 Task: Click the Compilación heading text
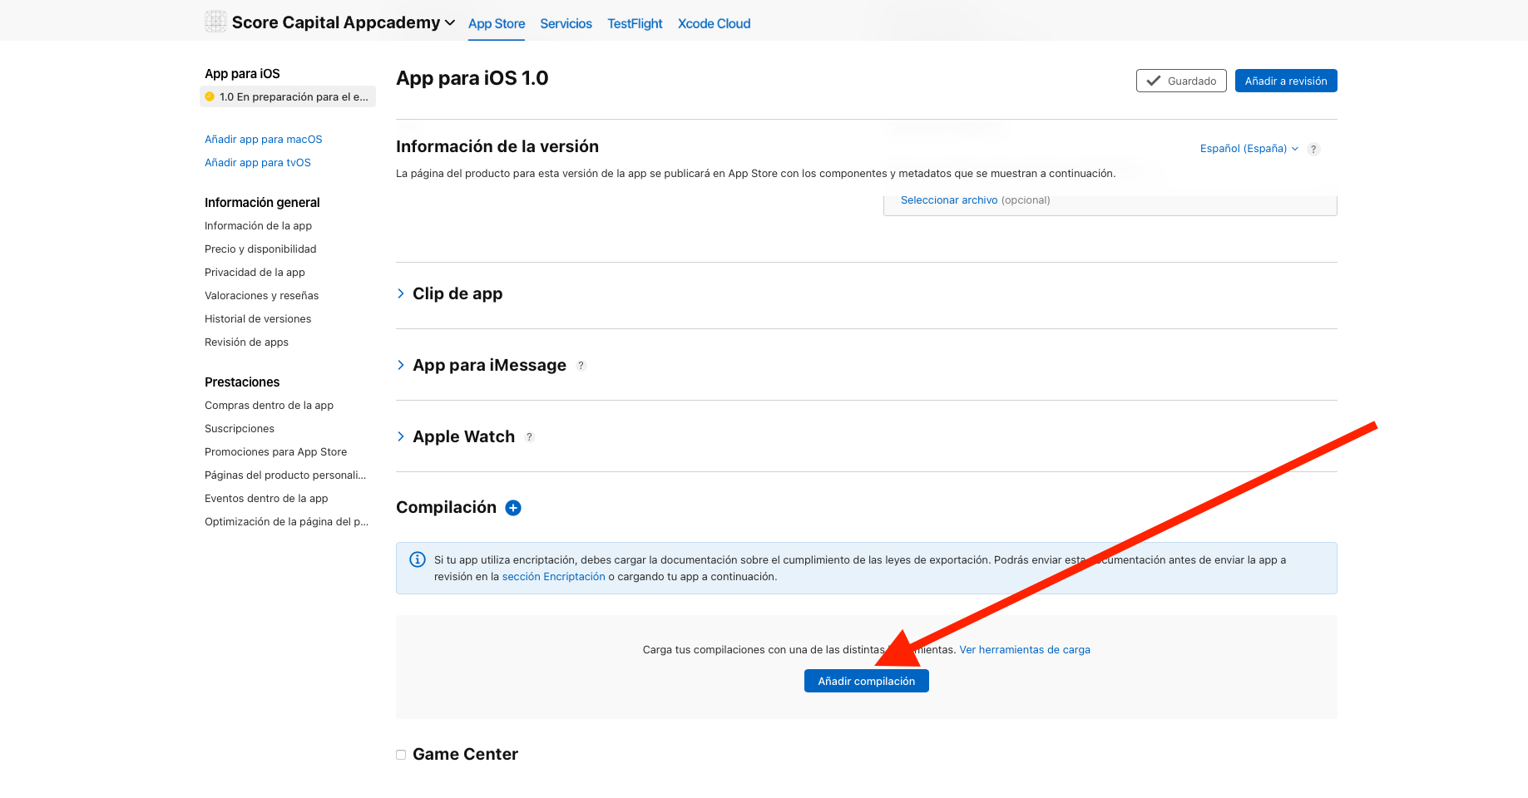(x=446, y=507)
